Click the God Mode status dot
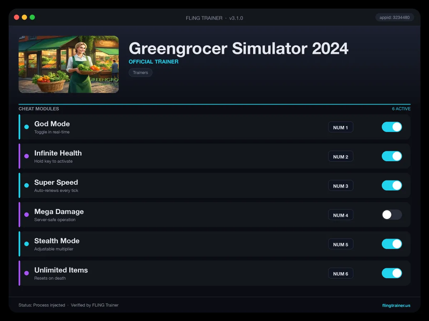The height and width of the screenshot is (321, 429). coord(26,127)
